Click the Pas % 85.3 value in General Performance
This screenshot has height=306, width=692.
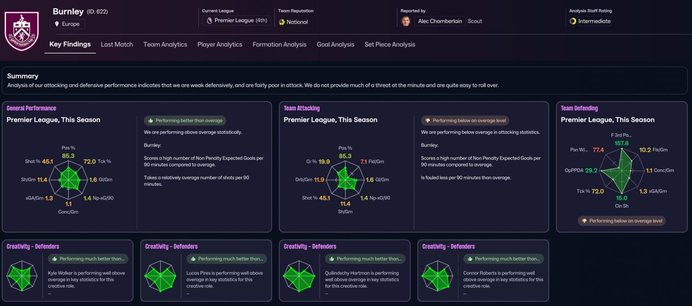point(69,156)
